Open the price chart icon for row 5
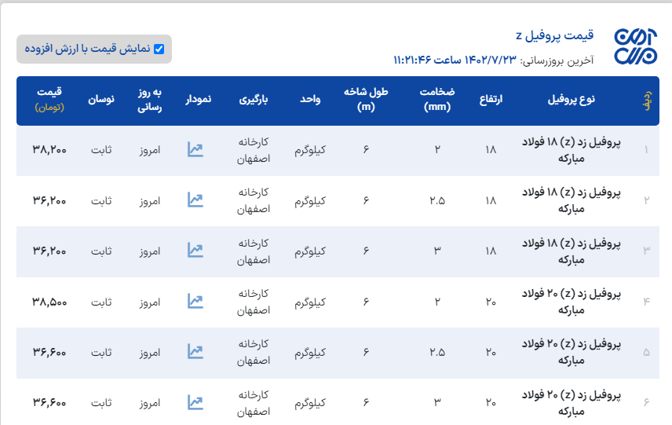Image resolution: width=672 pixels, height=425 pixels. 195,352
